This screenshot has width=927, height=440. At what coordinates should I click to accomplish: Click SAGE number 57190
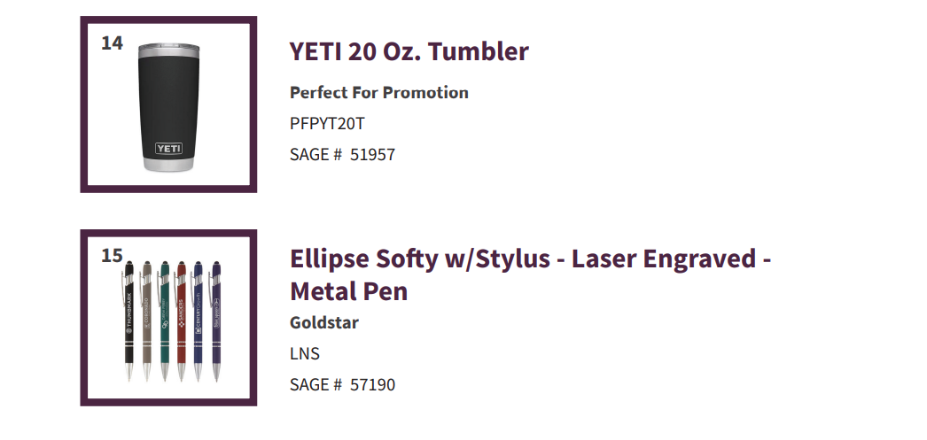(372, 384)
